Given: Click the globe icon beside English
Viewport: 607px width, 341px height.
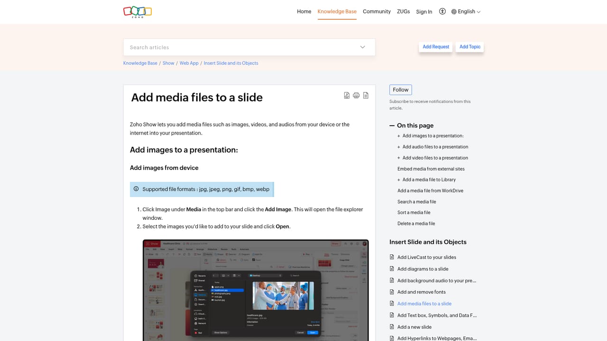Looking at the screenshot, I should click(x=454, y=12).
